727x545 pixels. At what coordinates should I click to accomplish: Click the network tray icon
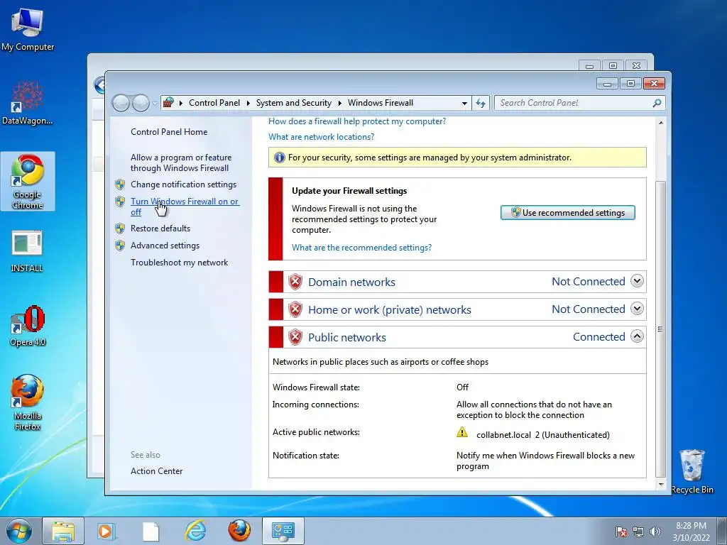[638, 532]
